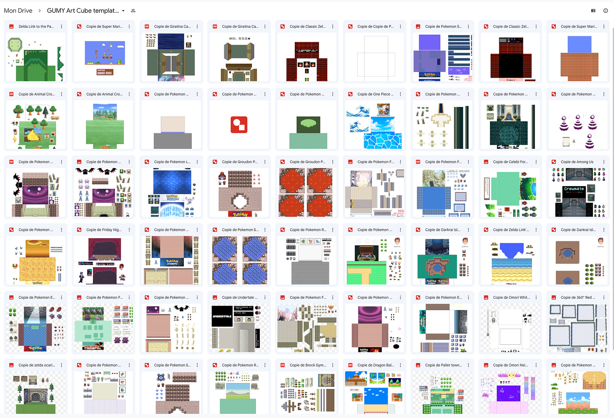The width and height of the screenshot is (614, 418).
Task: Open the Zelda Link's beach thumbnail
Action: click(x=510, y=261)
